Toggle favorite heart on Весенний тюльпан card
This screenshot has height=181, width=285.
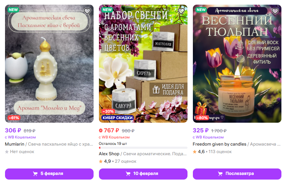click(x=275, y=11)
